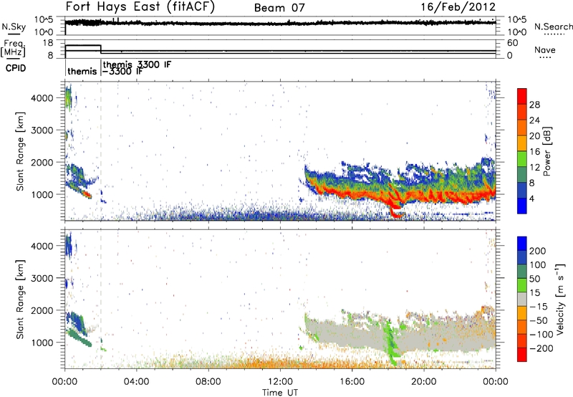Click the "18" frequency axis tick label
The width and height of the screenshot is (573, 397).
48,43
